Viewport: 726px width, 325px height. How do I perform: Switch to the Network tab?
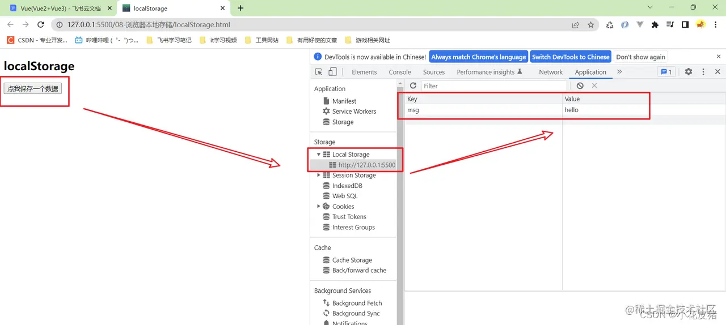[x=551, y=72]
